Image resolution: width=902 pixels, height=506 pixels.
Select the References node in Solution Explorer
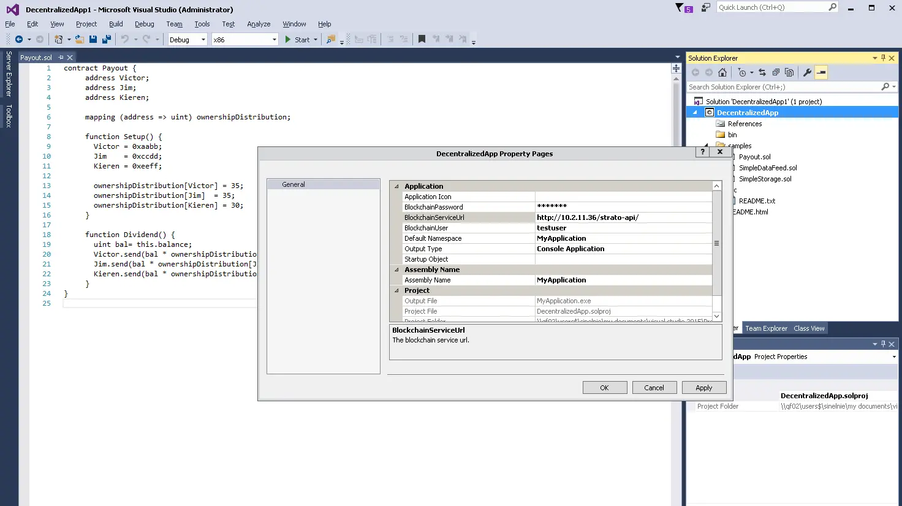pos(745,124)
